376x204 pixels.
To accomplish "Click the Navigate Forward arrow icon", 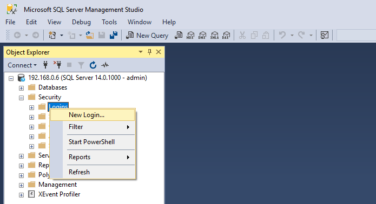I will click(36, 36).
